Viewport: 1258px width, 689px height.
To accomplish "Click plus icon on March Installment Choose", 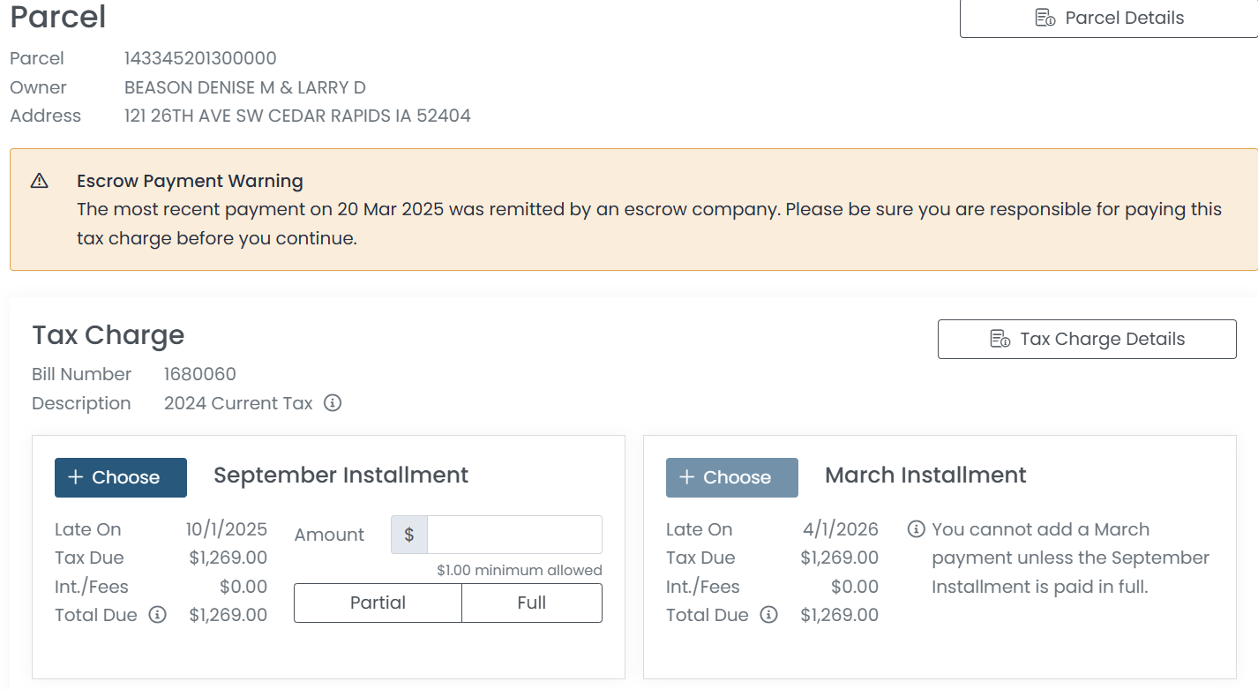I will click(687, 477).
